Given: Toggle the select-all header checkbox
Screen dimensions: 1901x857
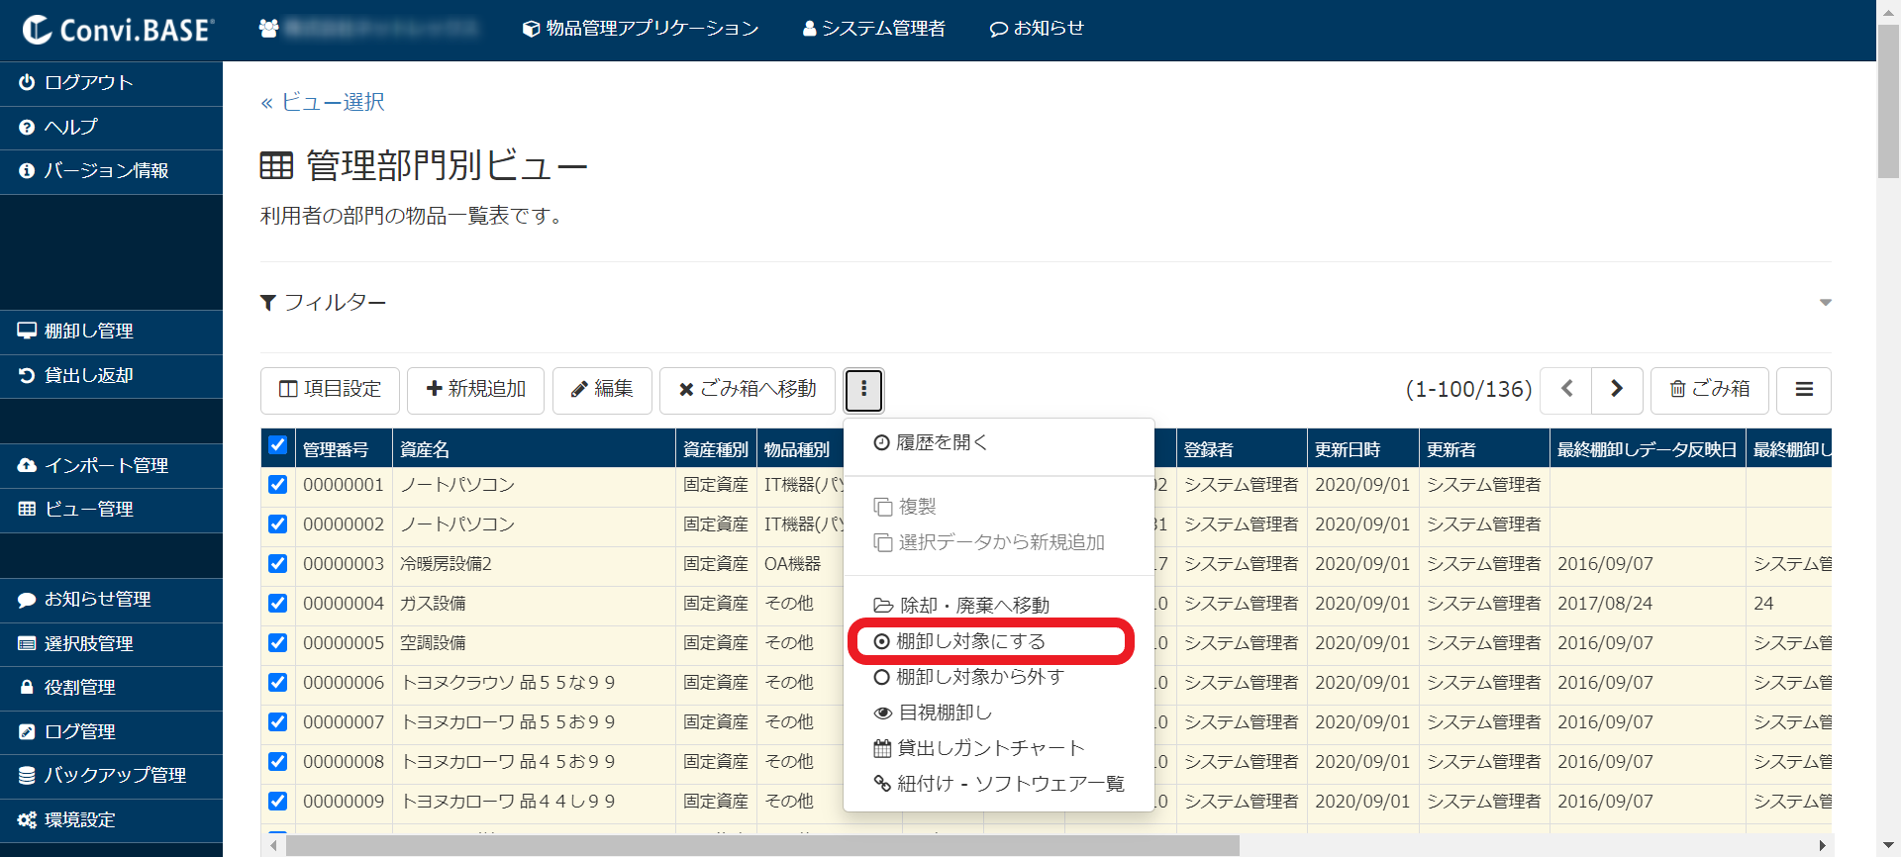Looking at the screenshot, I should click(278, 445).
